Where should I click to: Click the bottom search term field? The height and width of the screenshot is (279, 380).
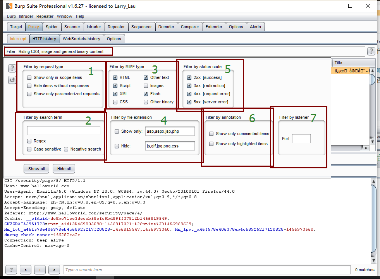(x=207, y=270)
